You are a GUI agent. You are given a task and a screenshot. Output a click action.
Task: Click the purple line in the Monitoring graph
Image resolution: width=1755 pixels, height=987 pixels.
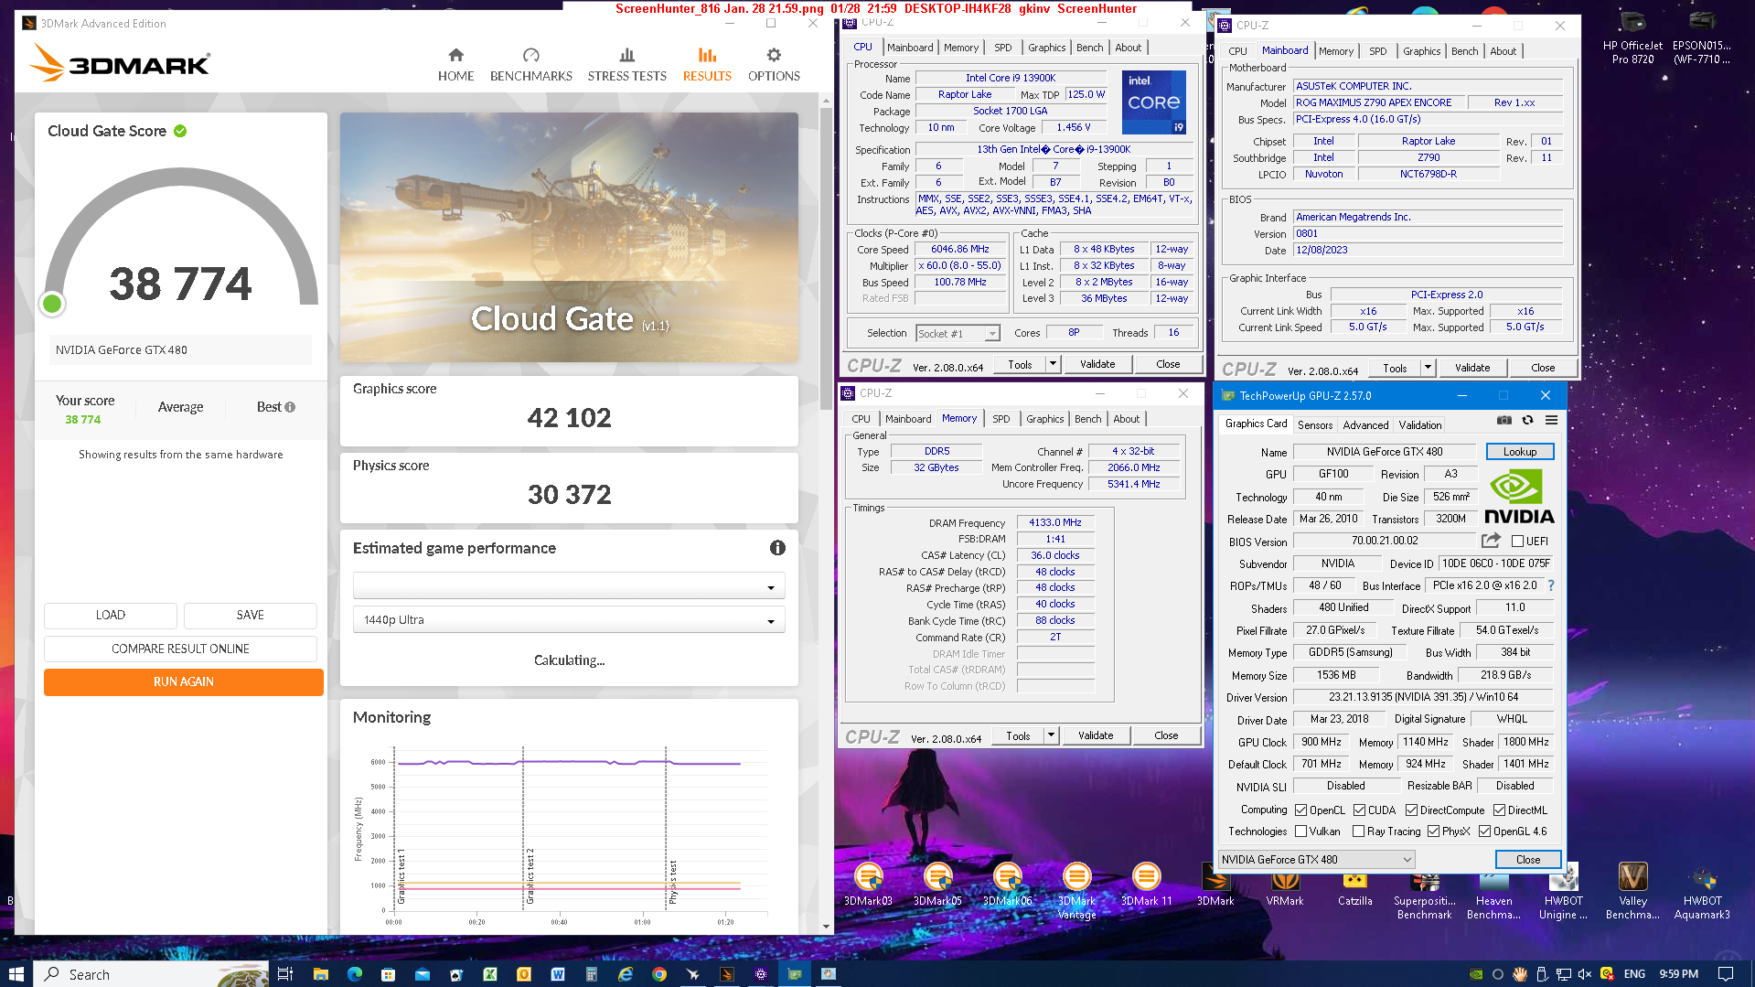pyautogui.click(x=569, y=762)
